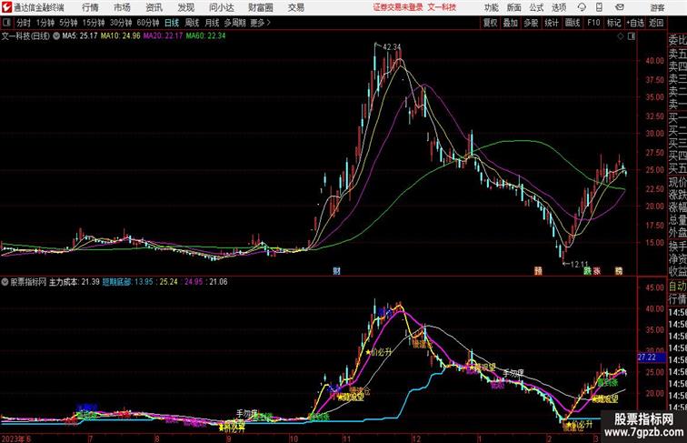Open the 版面 menu

coord(514,7)
